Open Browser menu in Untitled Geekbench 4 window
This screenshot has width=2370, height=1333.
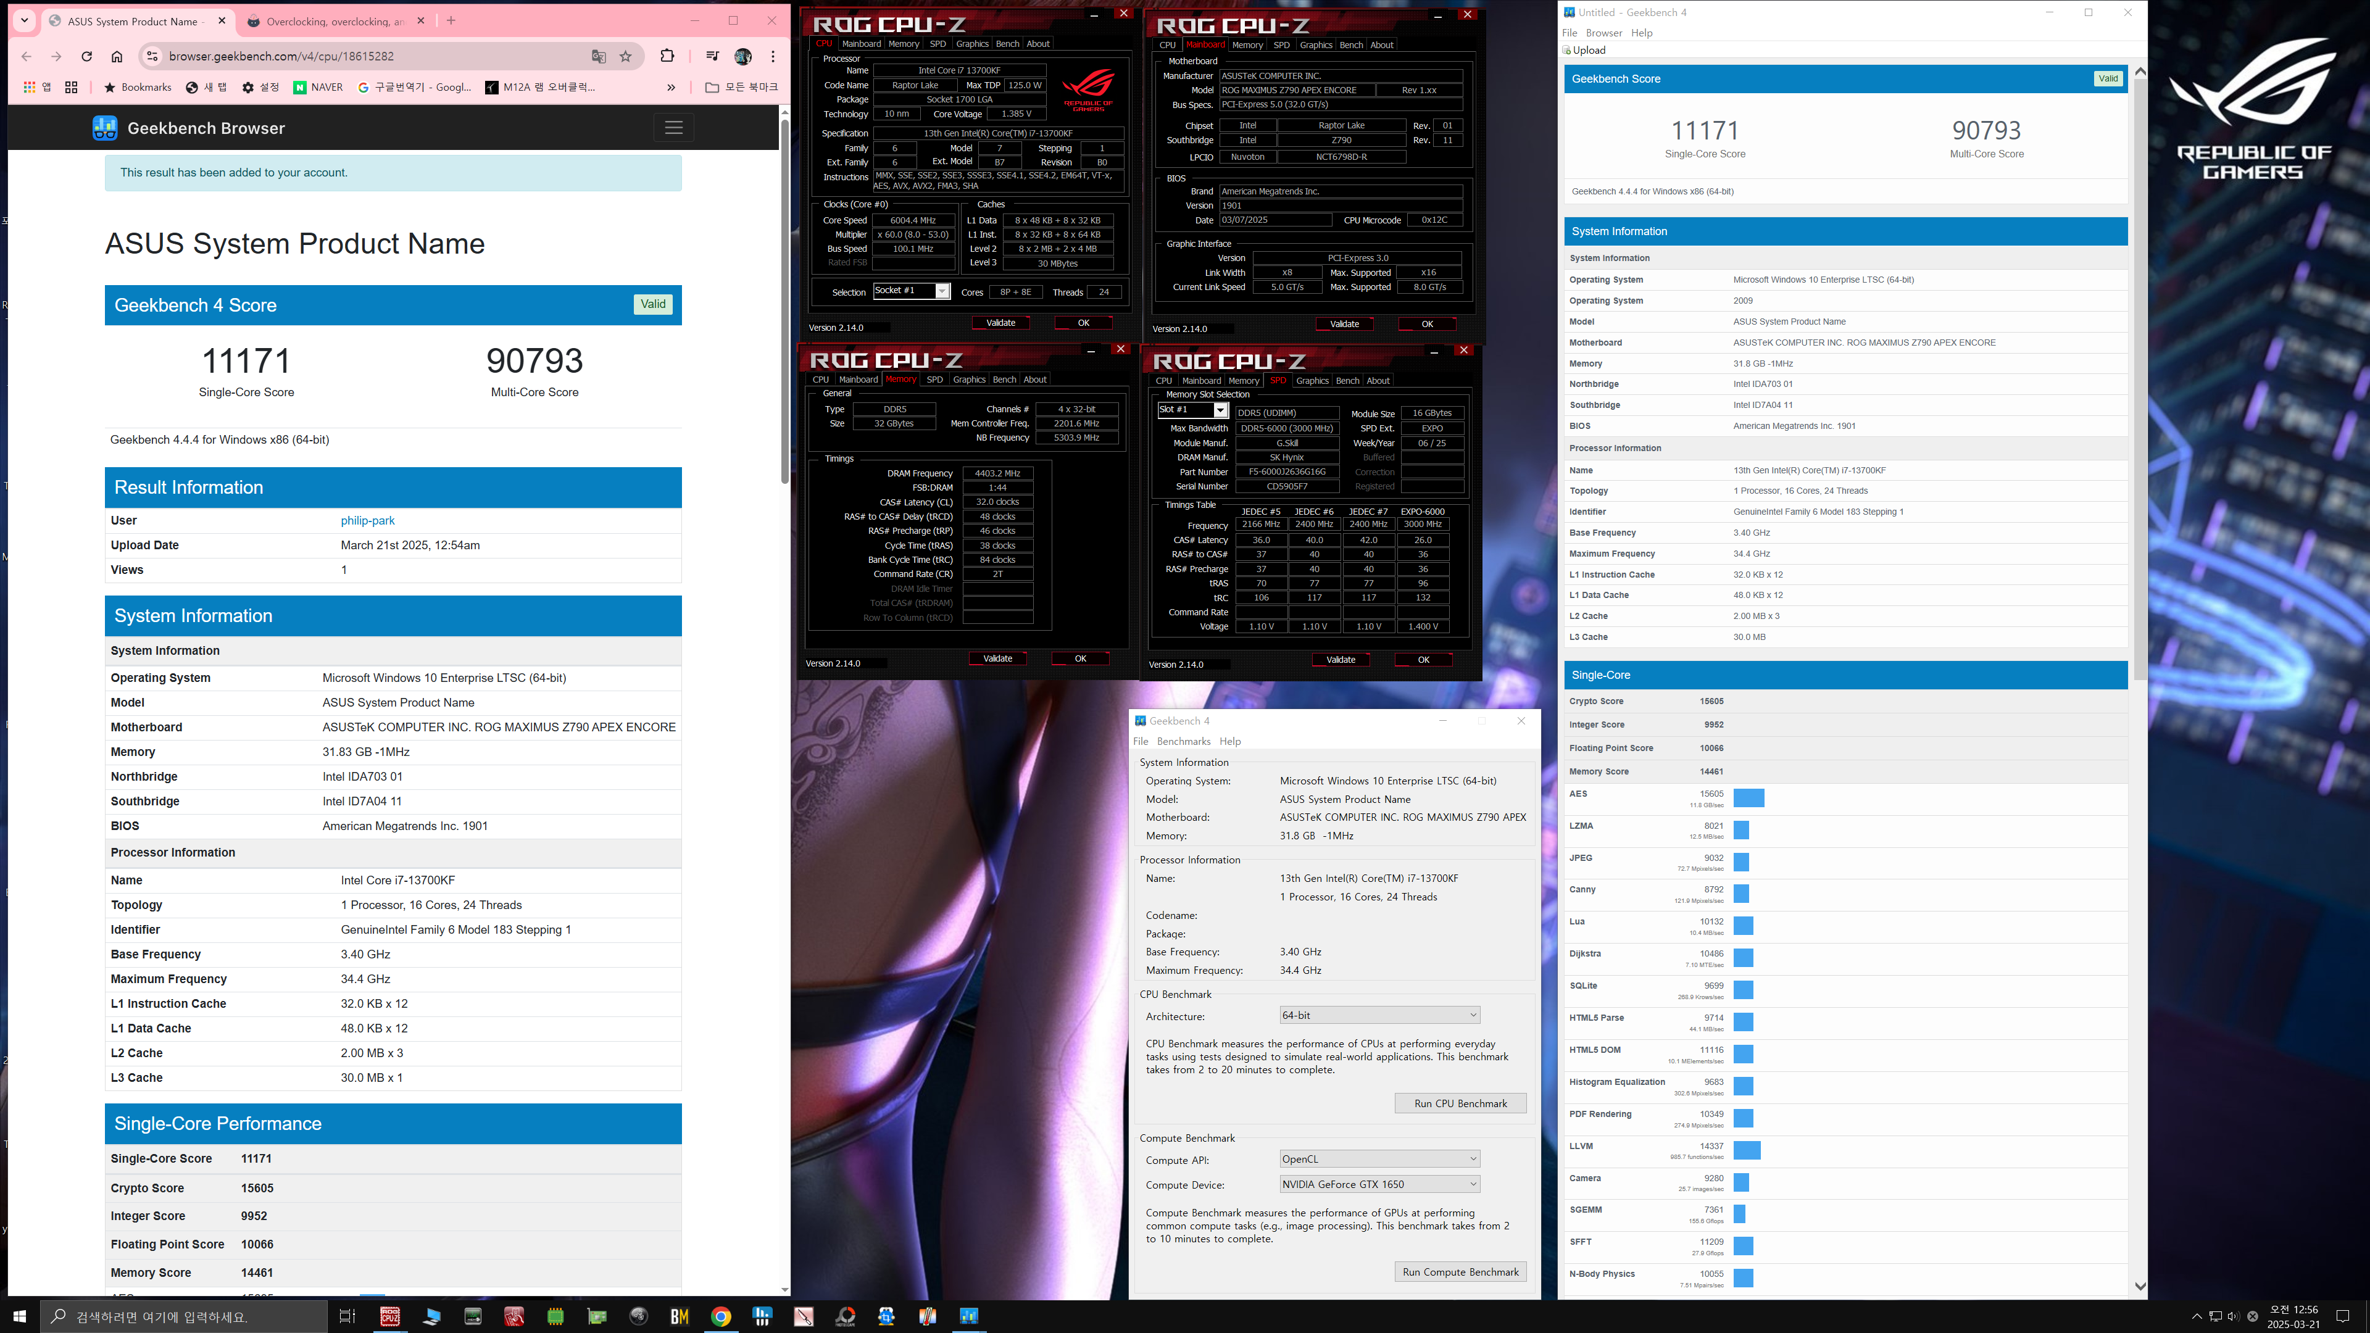tap(1603, 33)
